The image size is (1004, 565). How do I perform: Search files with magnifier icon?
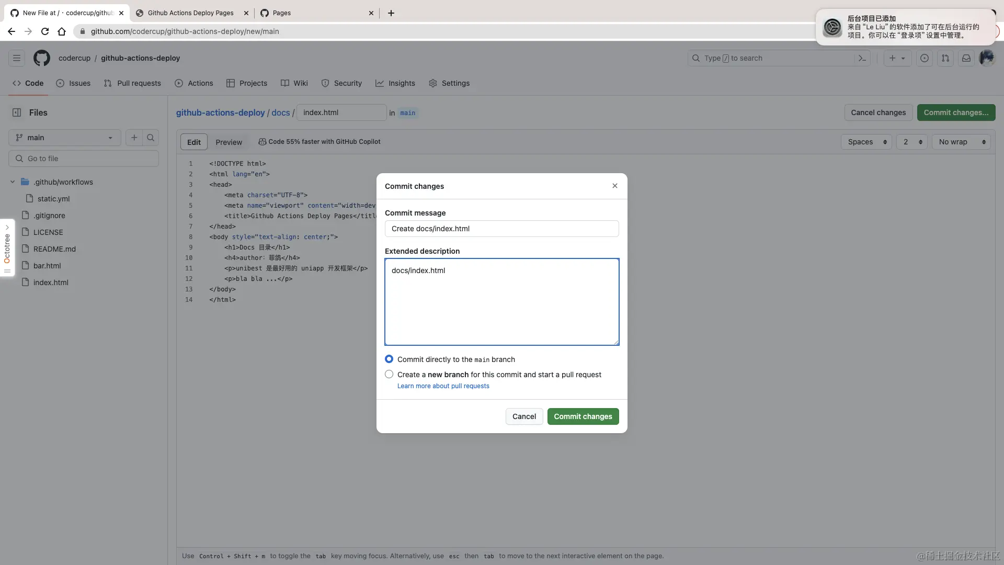click(x=151, y=138)
